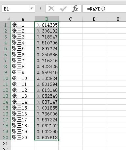This screenshot has height=150, width=126.
Task: Click the formula bar containing =RAND()
Action: pyautogui.click(x=104, y=9)
